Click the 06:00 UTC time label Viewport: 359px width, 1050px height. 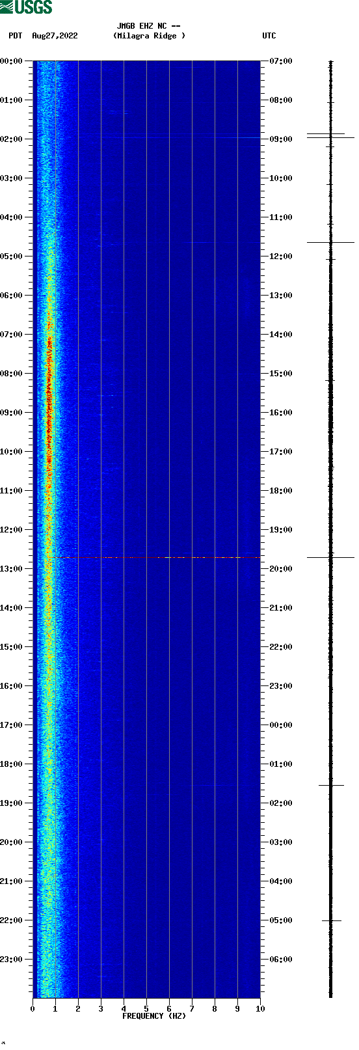(x=281, y=960)
